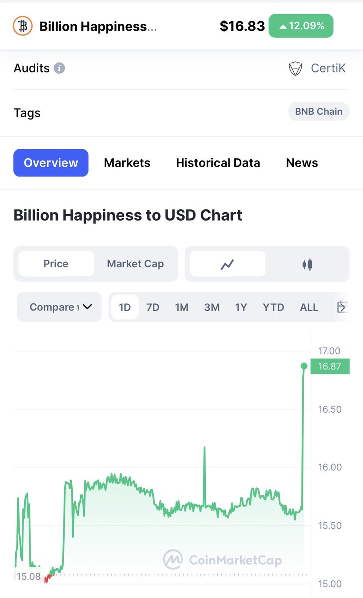Open the Historical Data tab
363x598 pixels.
click(x=218, y=163)
